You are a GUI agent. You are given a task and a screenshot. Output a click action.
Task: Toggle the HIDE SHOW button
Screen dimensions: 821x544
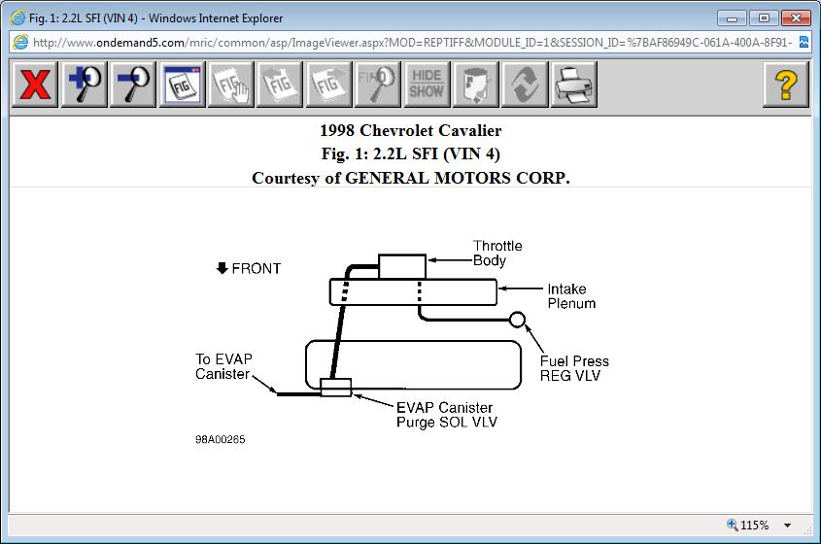coord(427,85)
